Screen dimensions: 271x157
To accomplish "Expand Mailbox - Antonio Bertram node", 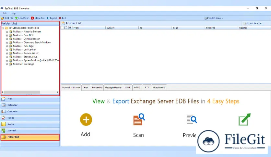I will (x=7, y=32).
